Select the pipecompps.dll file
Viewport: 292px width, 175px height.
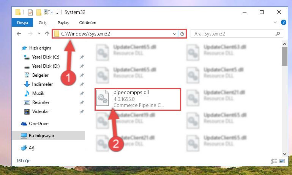138,99
